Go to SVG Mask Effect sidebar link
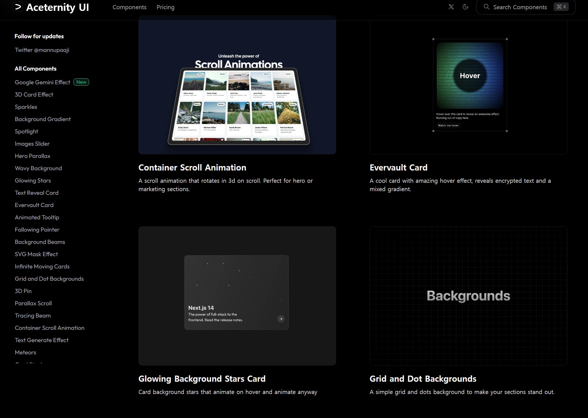 36,254
